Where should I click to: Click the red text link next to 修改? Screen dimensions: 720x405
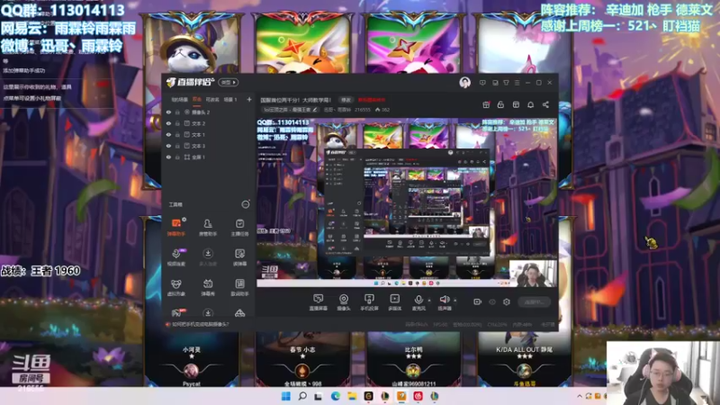point(372,100)
